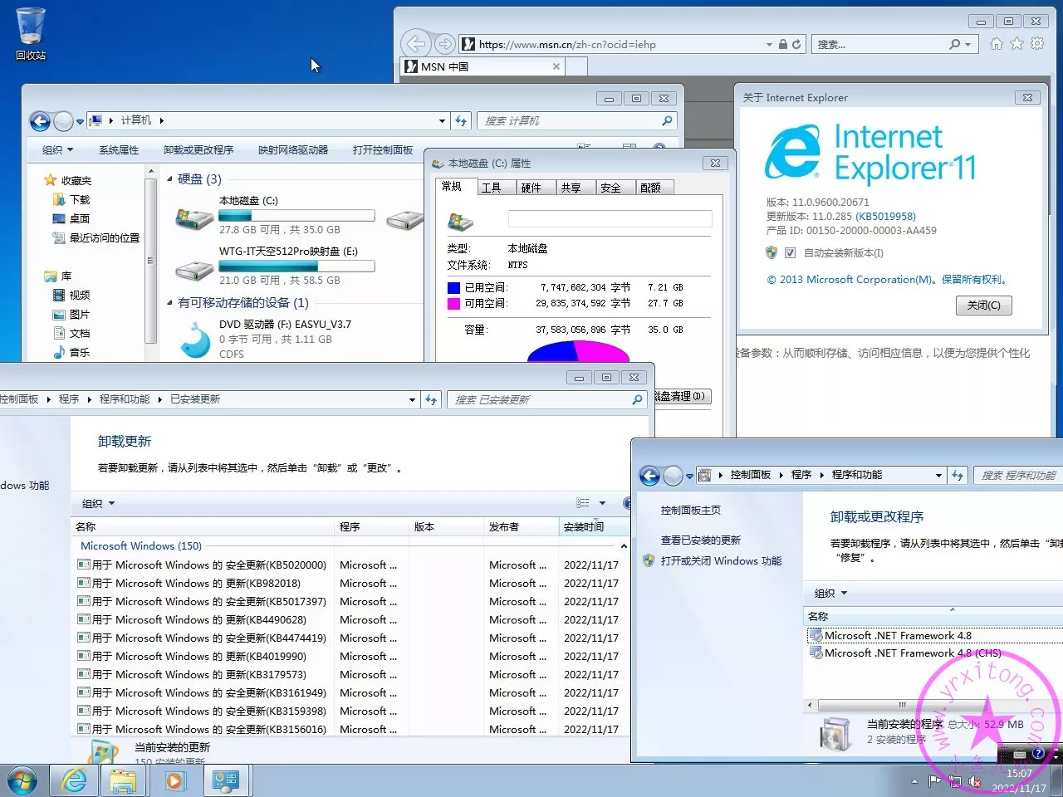
Task: Select the DVD 驱动器 (F:) EASYU_V3.7 icon
Action: (x=194, y=340)
